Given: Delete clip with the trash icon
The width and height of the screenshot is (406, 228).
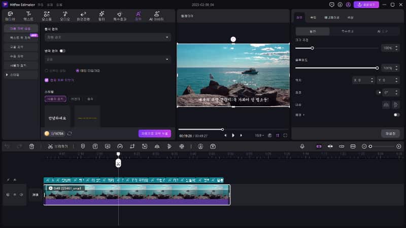Looking at the screenshot, I should tap(31, 146).
